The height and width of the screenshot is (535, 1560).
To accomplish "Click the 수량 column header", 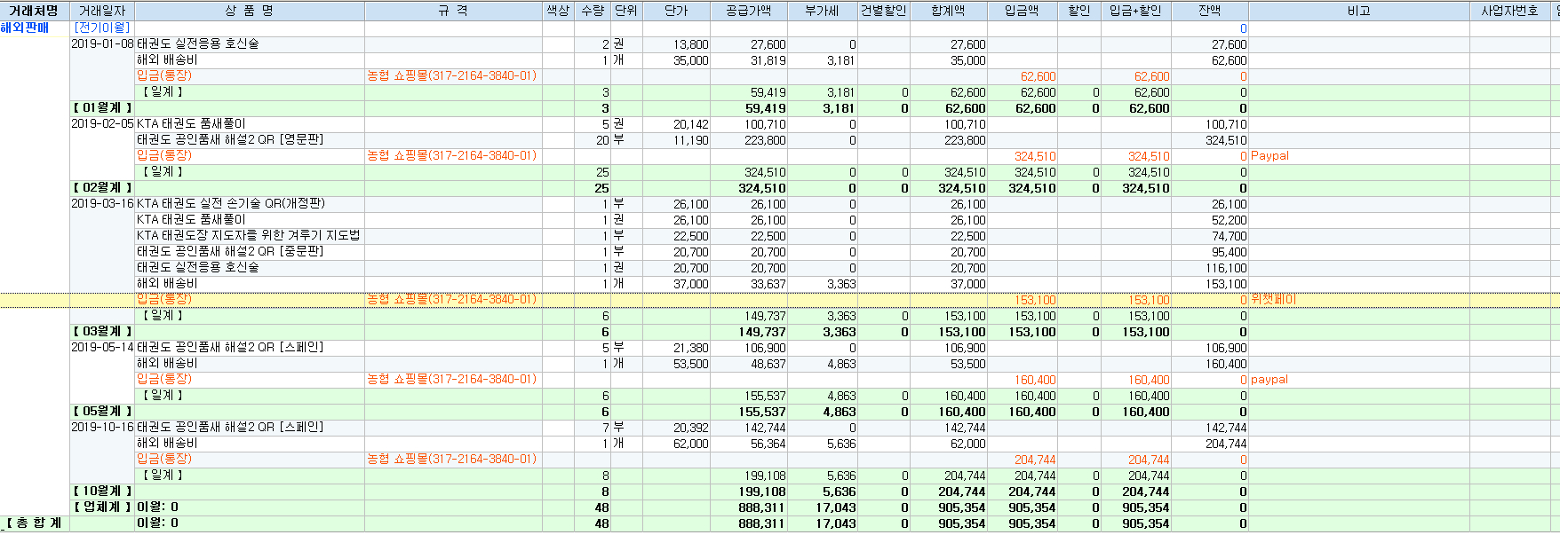I will (x=593, y=11).
